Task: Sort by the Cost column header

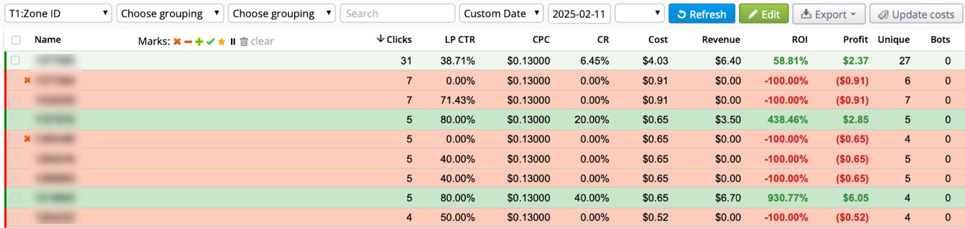Action: point(658,40)
